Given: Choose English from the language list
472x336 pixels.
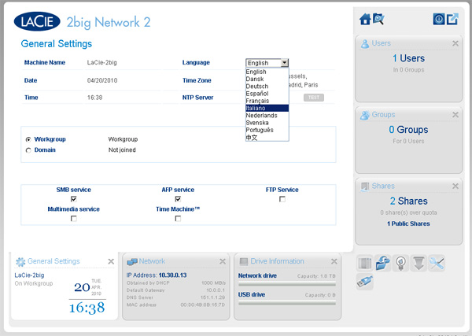Looking at the screenshot, I should click(x=267, y=72).
